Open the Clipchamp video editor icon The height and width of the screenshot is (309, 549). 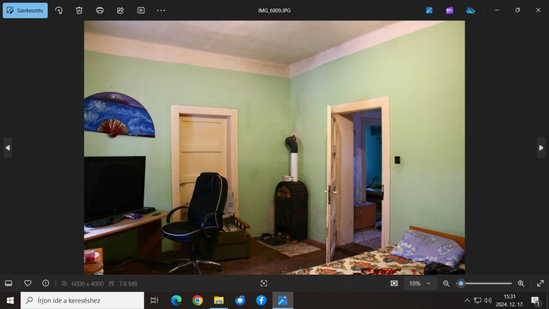450,10
